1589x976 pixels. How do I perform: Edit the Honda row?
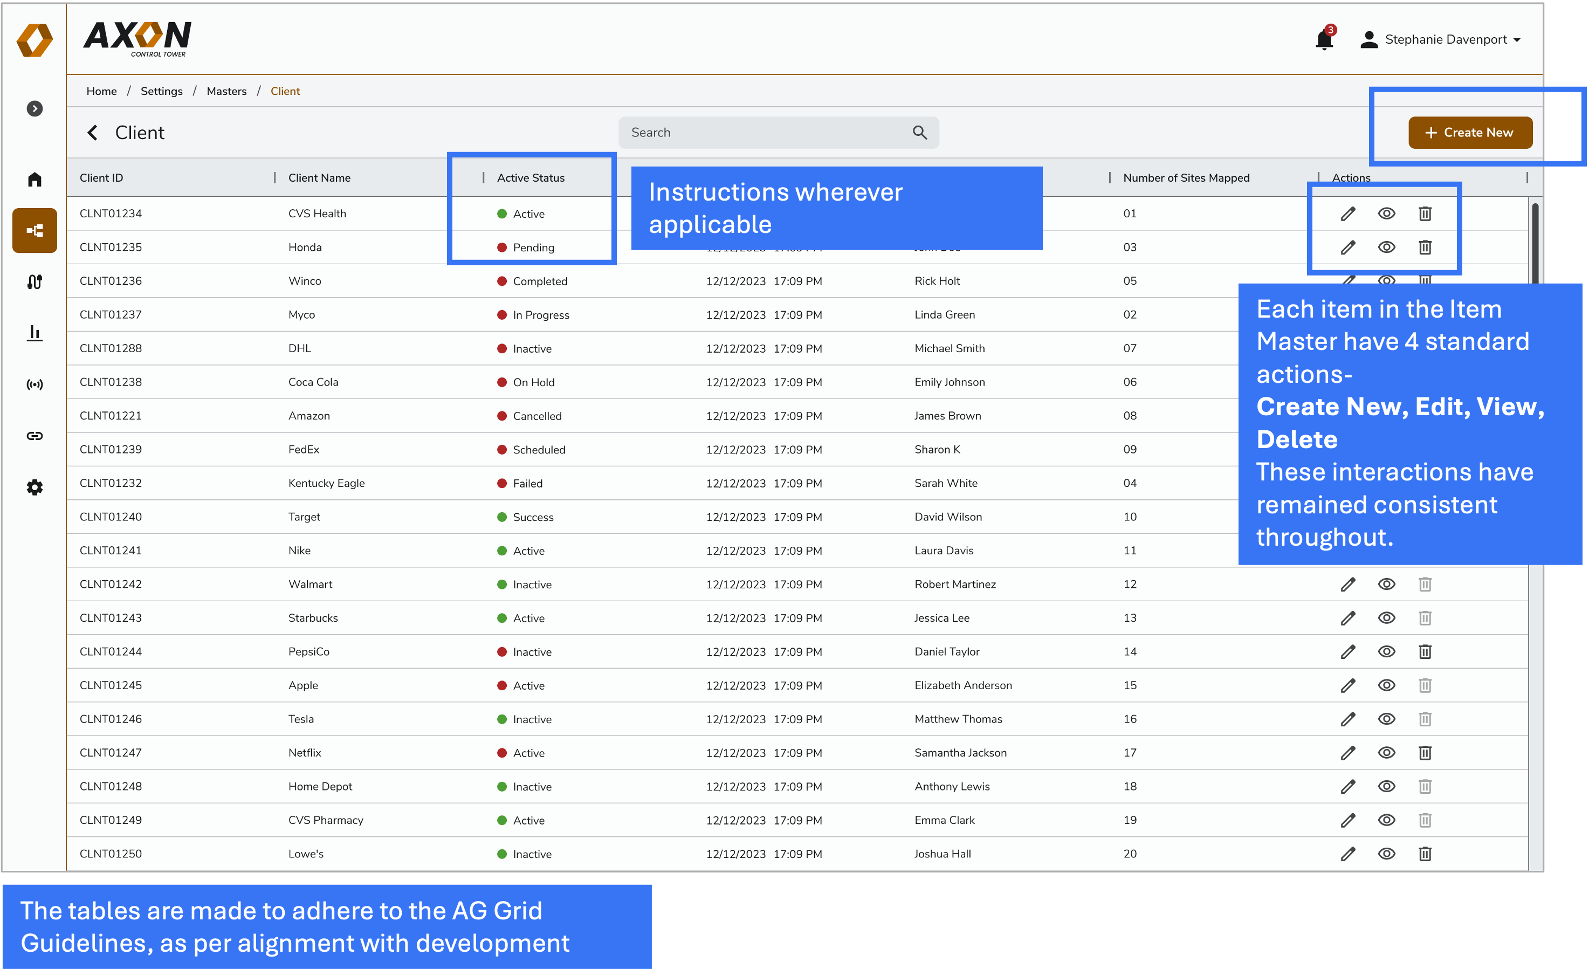click(x=1347, y=247)
